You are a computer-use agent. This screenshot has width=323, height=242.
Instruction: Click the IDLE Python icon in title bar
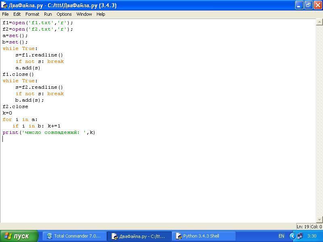pyautogui.click(x=4, y=5)
